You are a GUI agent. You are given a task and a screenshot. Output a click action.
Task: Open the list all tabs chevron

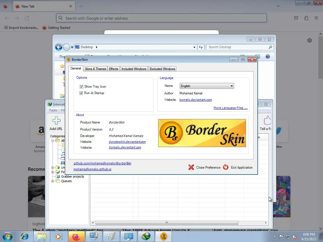point(278,6)
